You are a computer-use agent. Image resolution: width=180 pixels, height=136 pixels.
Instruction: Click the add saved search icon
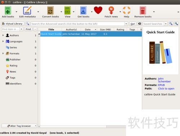176,24
